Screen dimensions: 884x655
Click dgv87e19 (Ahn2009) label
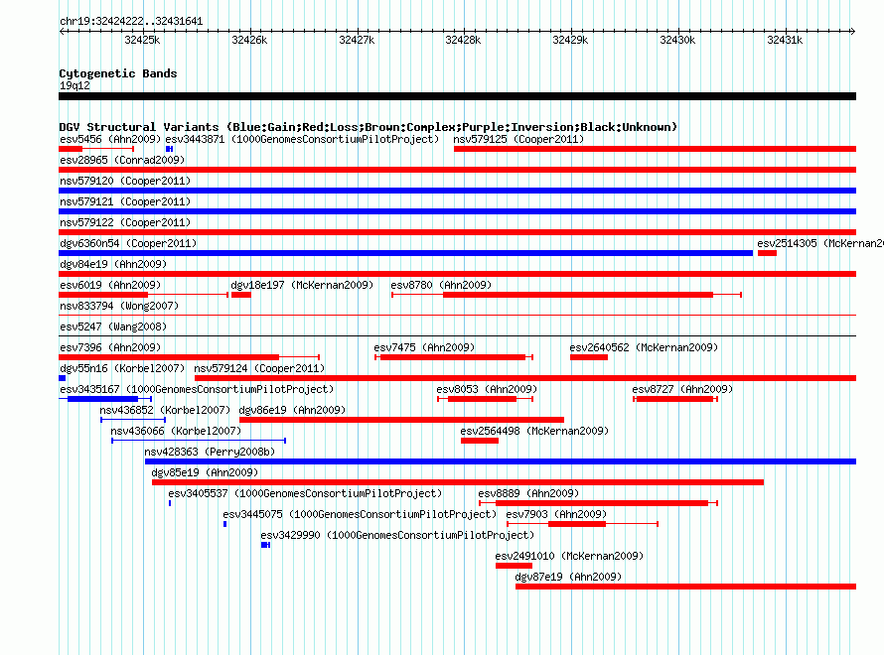(568, 577)
